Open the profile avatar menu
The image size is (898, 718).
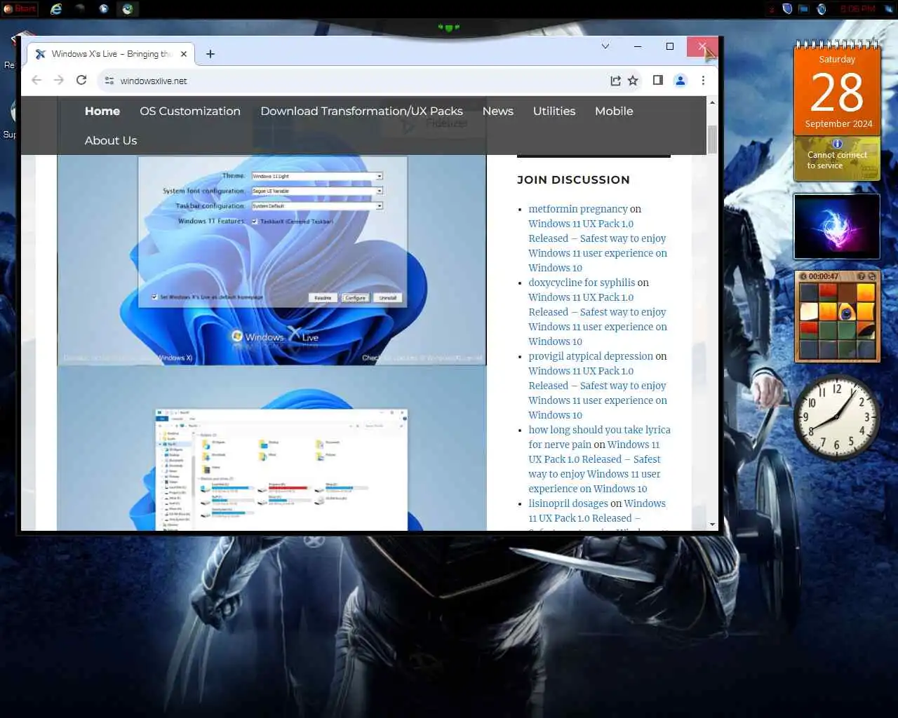(681, 81)
